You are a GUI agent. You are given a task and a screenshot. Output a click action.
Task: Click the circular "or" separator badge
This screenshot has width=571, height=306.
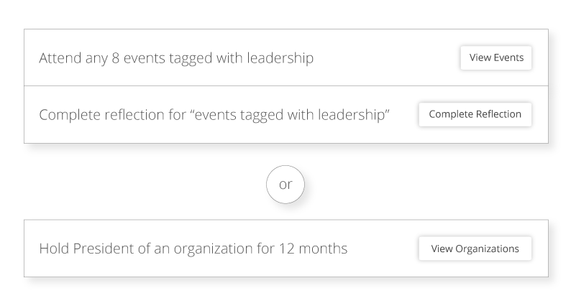click(285, 185)
